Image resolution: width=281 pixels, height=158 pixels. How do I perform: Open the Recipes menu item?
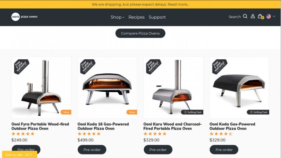[136, 17]
